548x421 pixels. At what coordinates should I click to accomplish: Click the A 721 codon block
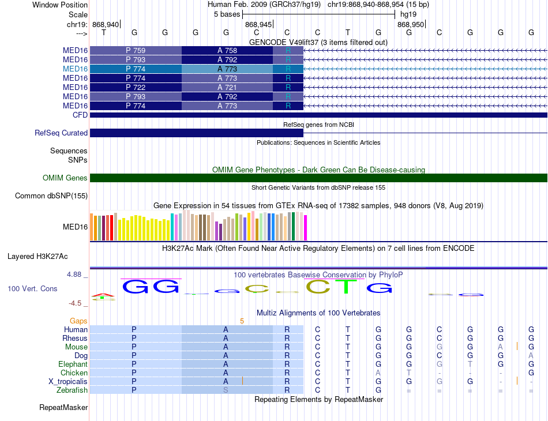click(227, 87)
